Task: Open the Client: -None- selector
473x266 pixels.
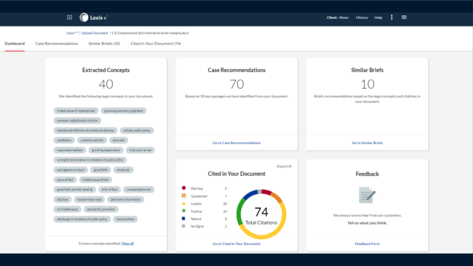Action: (338, 17)
